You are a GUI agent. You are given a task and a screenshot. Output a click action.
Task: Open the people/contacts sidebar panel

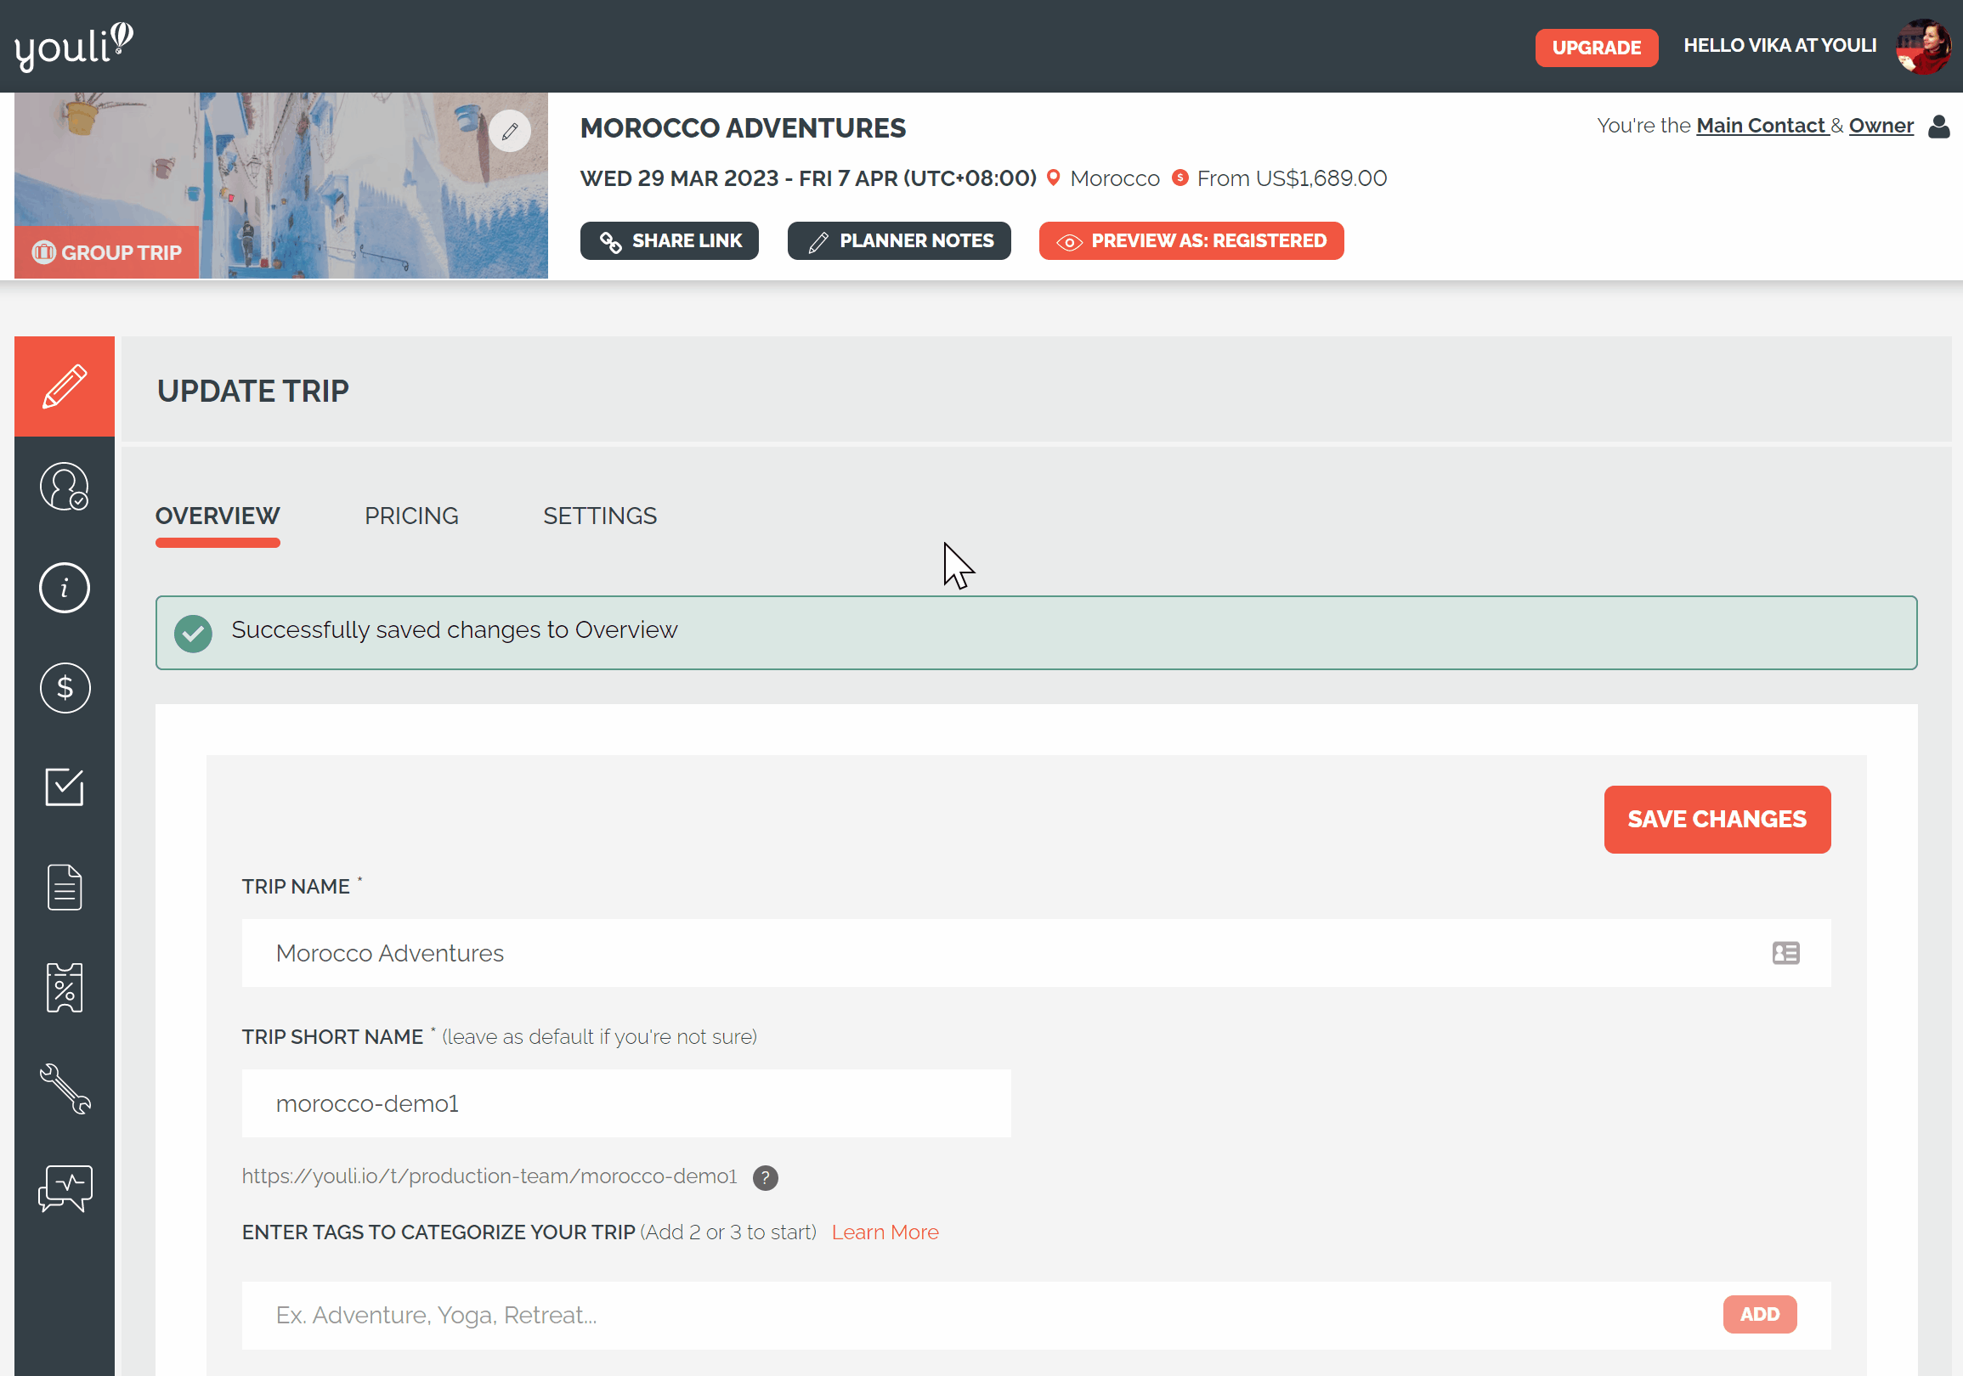[x=64, y=488]
